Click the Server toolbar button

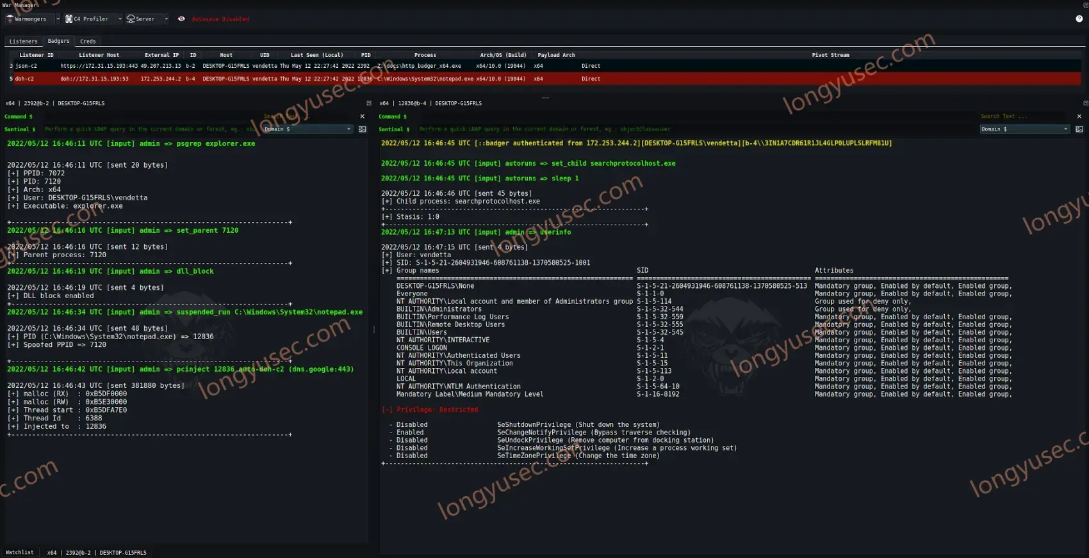point(141,19)
